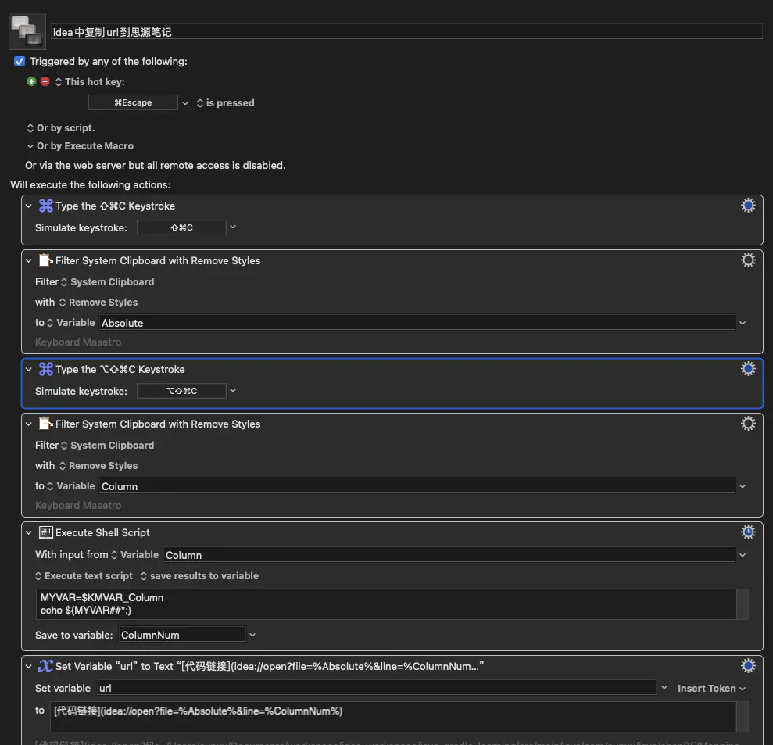Screen dimensions: 773x745
Task: Click the red remove trigger button
Action: (x=45, y=81)
